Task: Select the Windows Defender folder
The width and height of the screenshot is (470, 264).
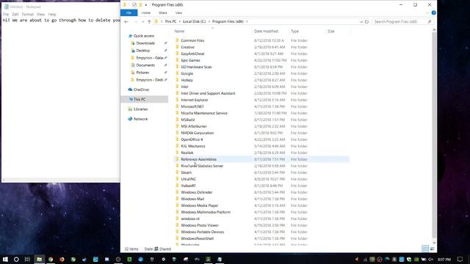Action: coord(196,192)
